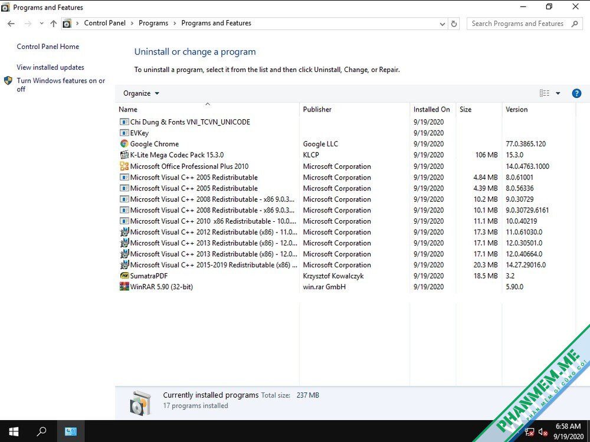The image size is (590, 442).
Task: Go up one level with the up arrow
Action: [54, 24]
